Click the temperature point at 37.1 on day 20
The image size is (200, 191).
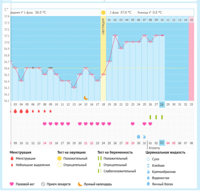[x=115, y=35]
